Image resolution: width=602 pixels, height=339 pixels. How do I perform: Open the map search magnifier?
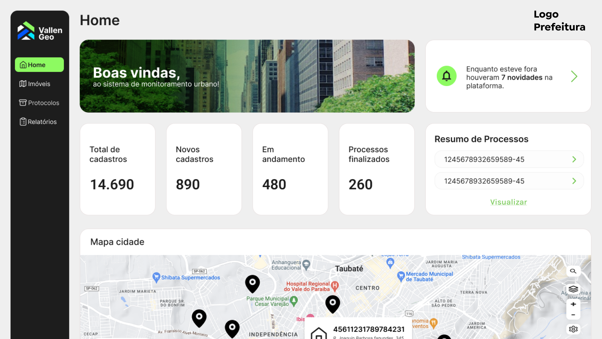pos(573,271)
